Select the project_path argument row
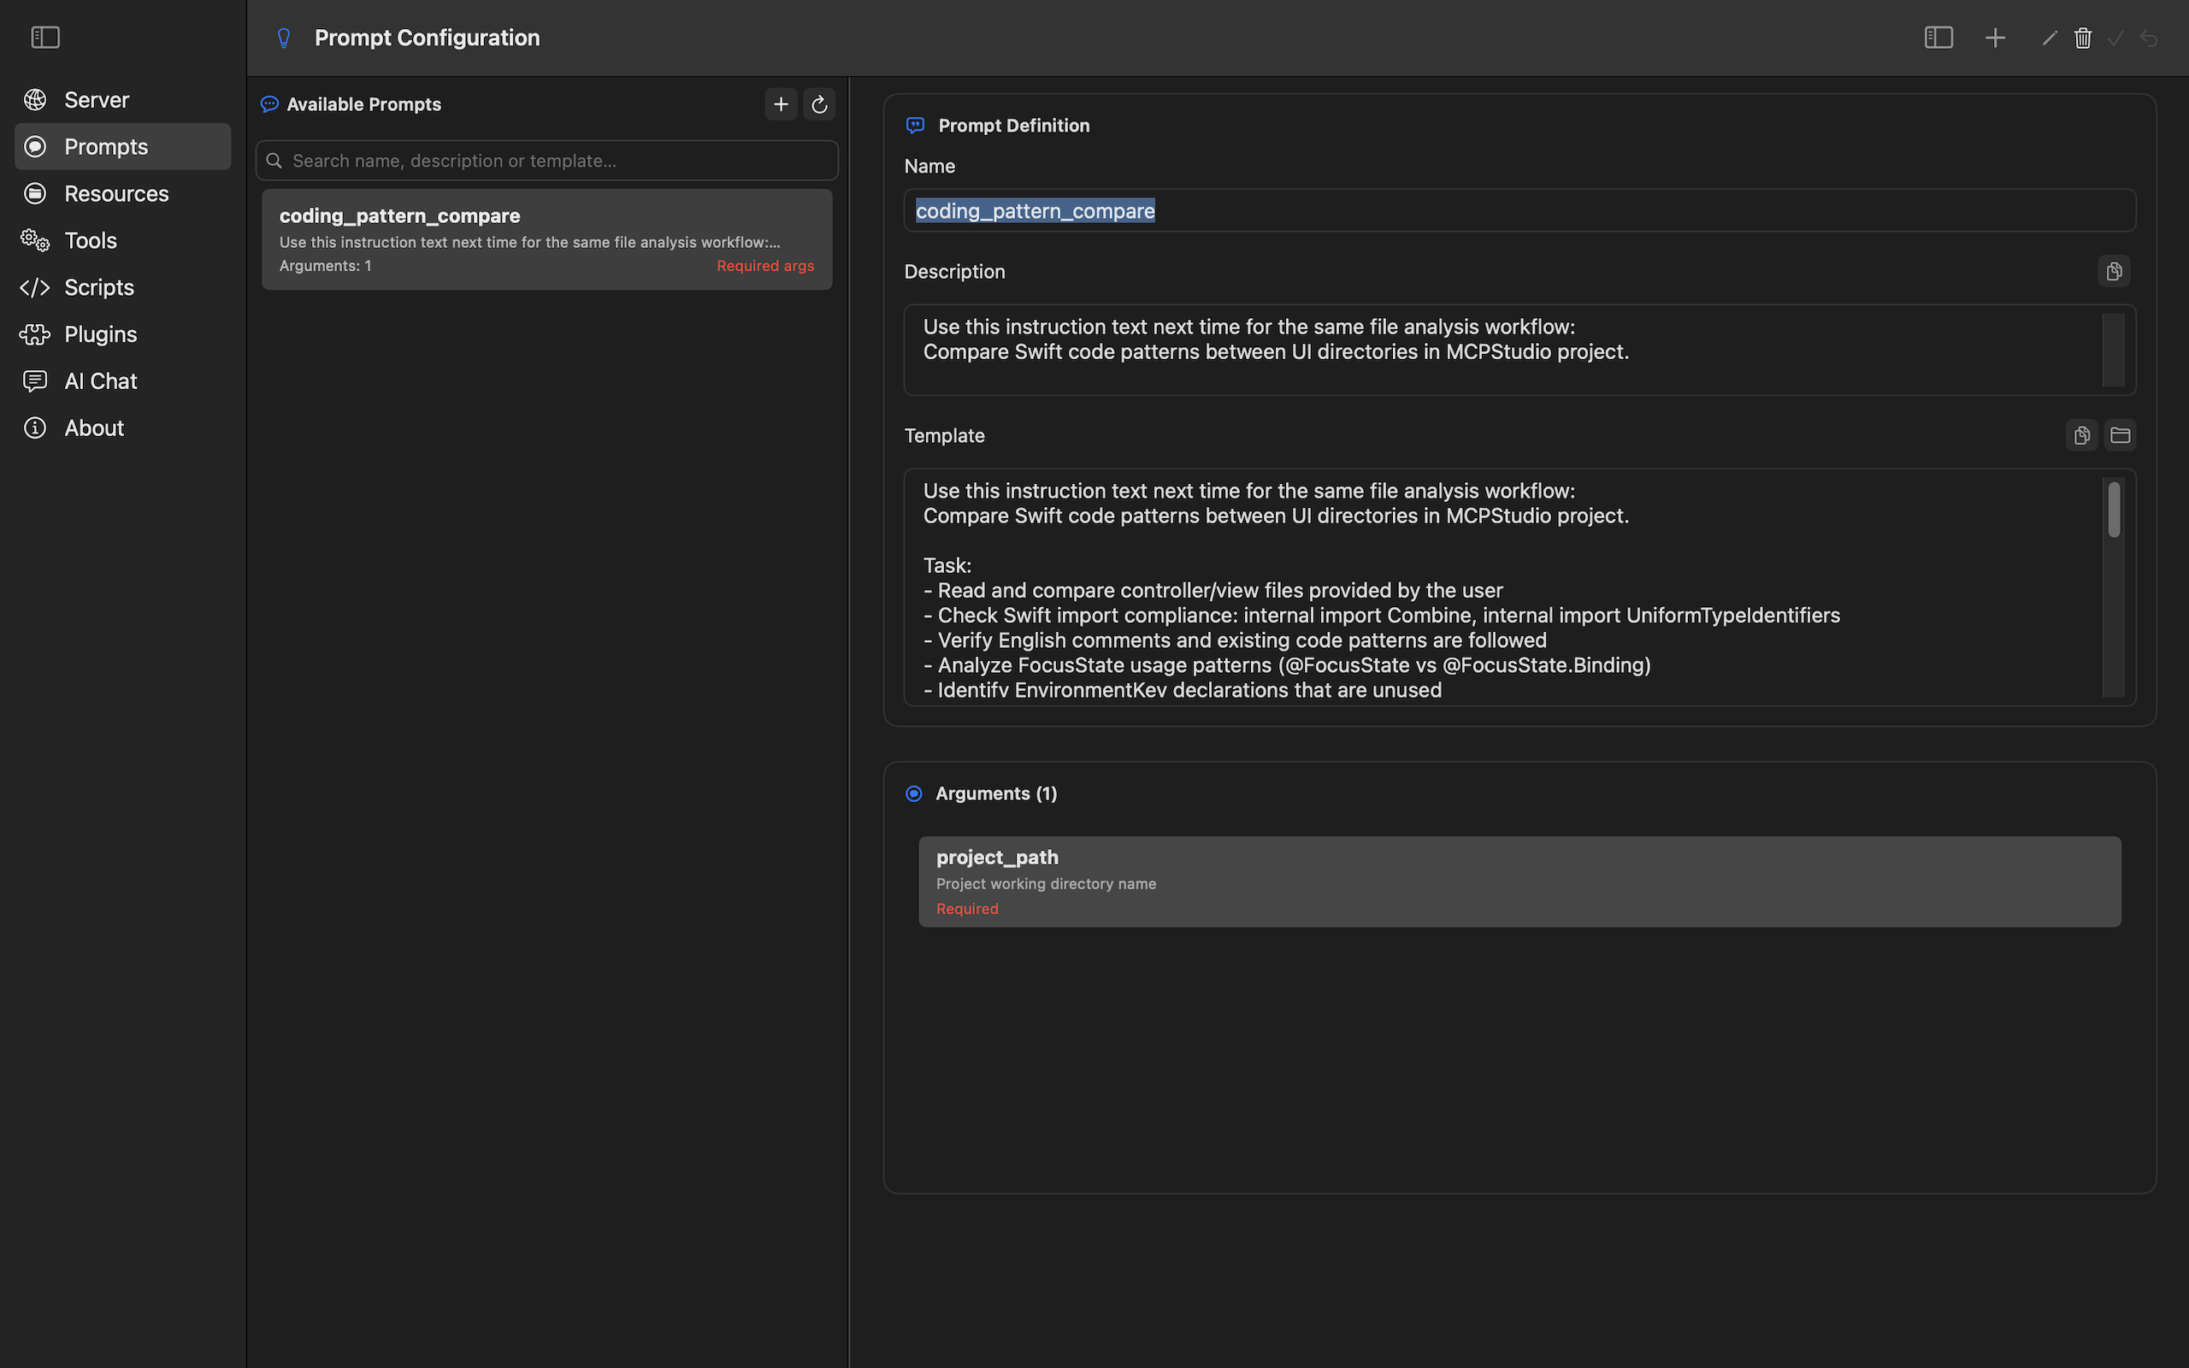2189x1368 pixels. 1519,882
